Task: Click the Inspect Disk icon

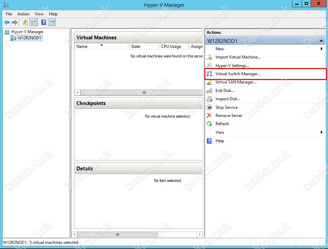Action: coord(209,99)
